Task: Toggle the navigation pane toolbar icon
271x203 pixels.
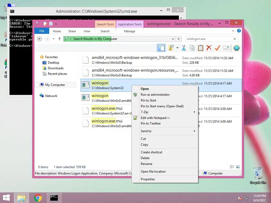Action: [x=161, y=48]
